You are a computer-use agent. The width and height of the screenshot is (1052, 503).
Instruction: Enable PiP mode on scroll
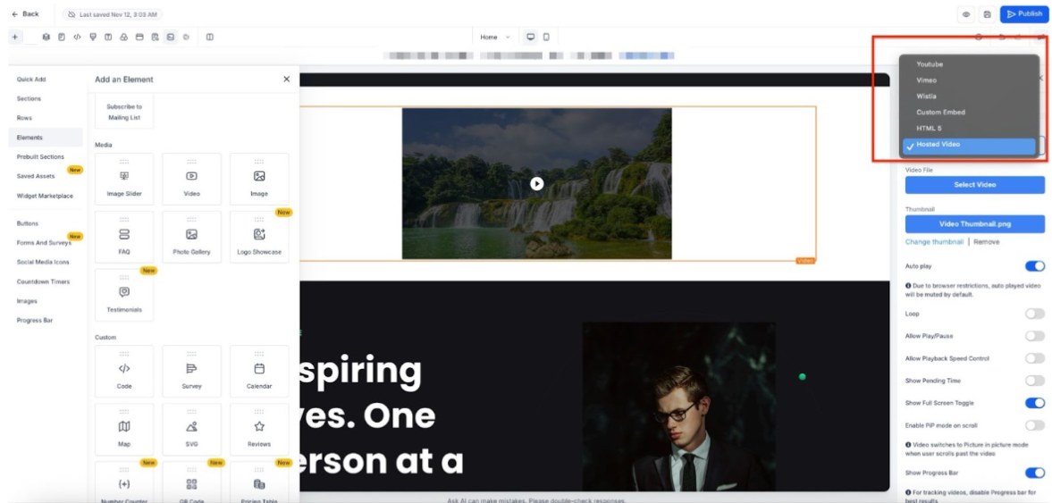pos(1034,425)
